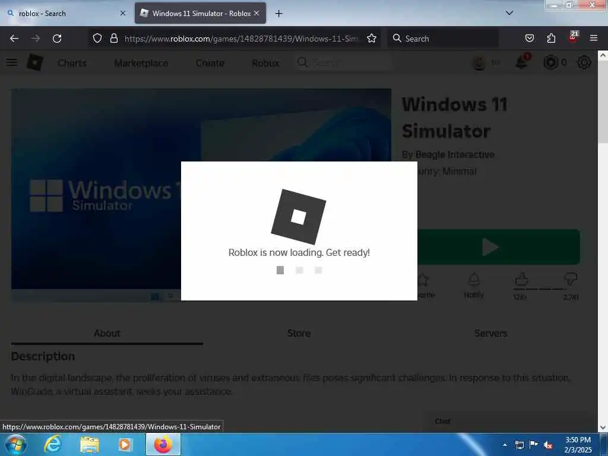
Task: Open Charts in Roblox navigation
Action: pos(72,63)
